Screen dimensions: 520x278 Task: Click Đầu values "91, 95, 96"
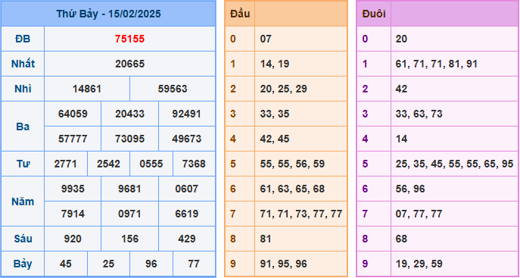(x=284, y=264)
